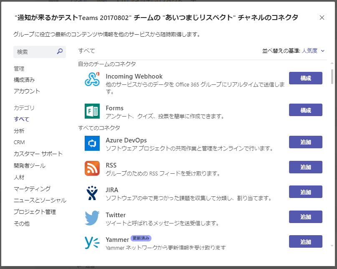Click the Azure DevOps connector icon
This screenshot has height=269, width=337.
click(92, 143)
